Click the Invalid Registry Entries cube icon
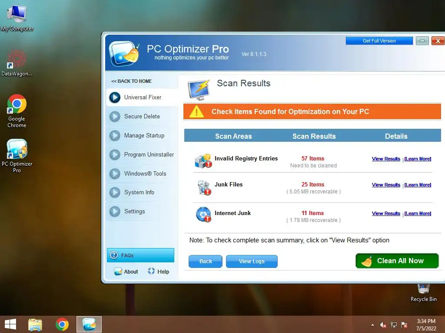The height and width of the screenshot is (333, 445). tap(203, 161)
